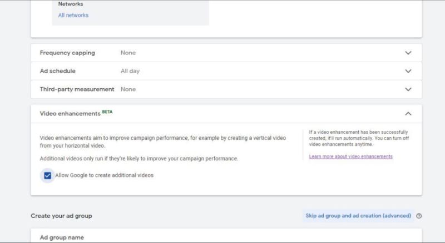Click Skip ad group and ad creation
445x243 pixels.
358,216
